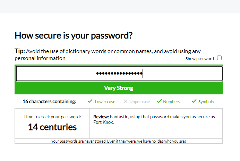Select the Lower case label
Screen dimensions: 240x161
105,102
